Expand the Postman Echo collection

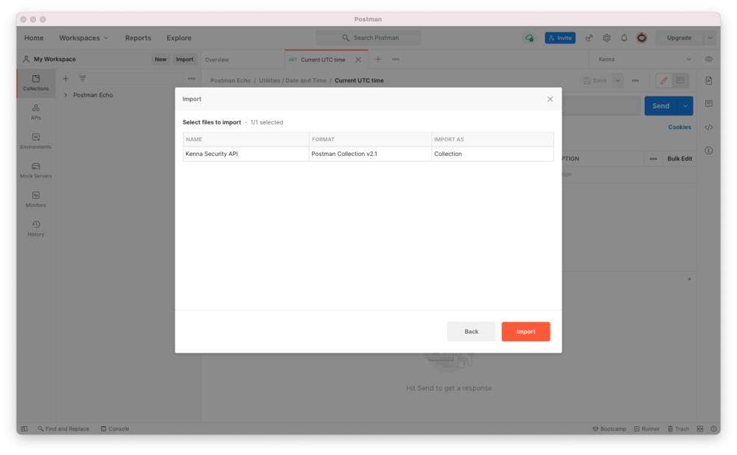point(66,95)
